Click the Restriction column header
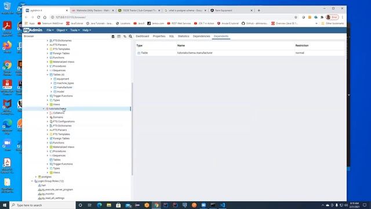The height and width of the screenshot is (209, 371). pyautogui.click(x=302, y=45)
